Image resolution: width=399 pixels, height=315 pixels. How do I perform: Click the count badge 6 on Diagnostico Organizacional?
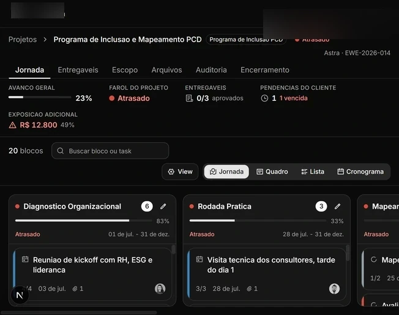pyautogui.click(x=147, y=207)
